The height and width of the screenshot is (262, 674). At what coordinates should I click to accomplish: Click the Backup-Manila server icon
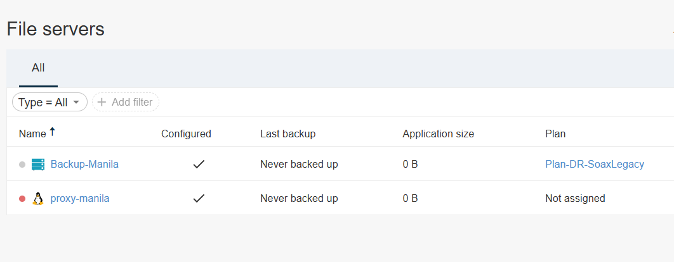pos(38,165)
